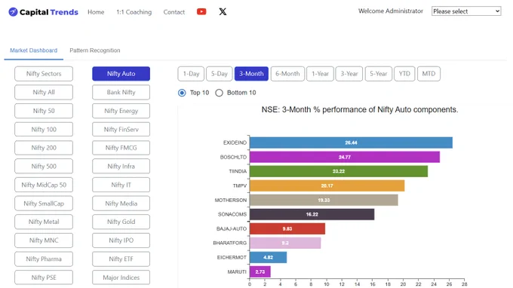Open the YouTube channel icon
513x288 pixels.
(201, 12)
